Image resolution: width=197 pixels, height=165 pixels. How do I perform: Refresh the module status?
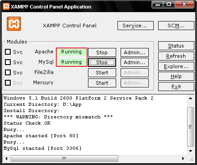click(176, 56)
